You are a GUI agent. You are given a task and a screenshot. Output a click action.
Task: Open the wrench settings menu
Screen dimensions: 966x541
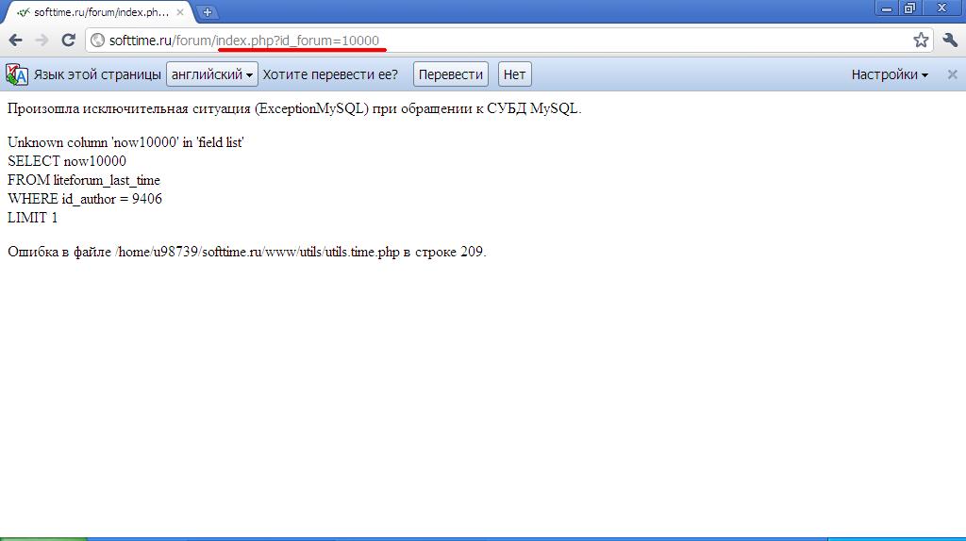pyautogui.click(x=949, y=41)
